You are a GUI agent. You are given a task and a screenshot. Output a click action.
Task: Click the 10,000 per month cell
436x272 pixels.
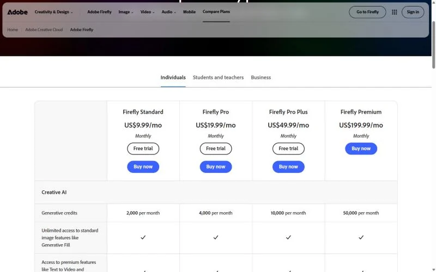(288, 213)
